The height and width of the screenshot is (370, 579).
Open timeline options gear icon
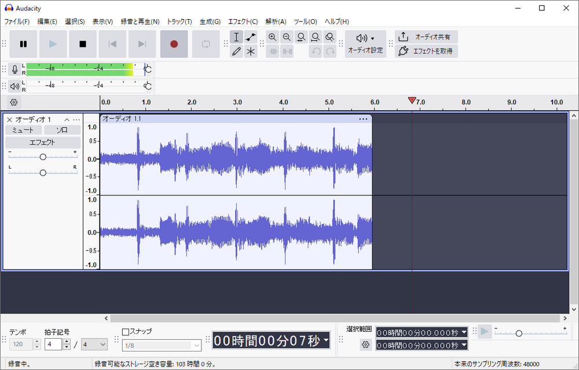(x=14, y=102)
